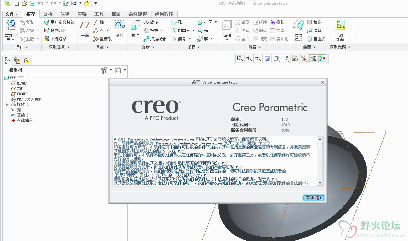Image resolution: width=408 pixels, height=241 pixels.
Task: Open the 阵列 (Pattern) dropdown arrow
Action: 227,40
